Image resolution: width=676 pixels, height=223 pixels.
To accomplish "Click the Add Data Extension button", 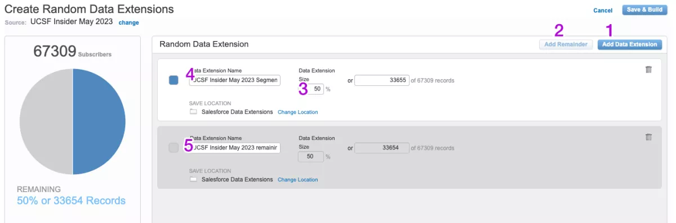I will tap(629, 44).
